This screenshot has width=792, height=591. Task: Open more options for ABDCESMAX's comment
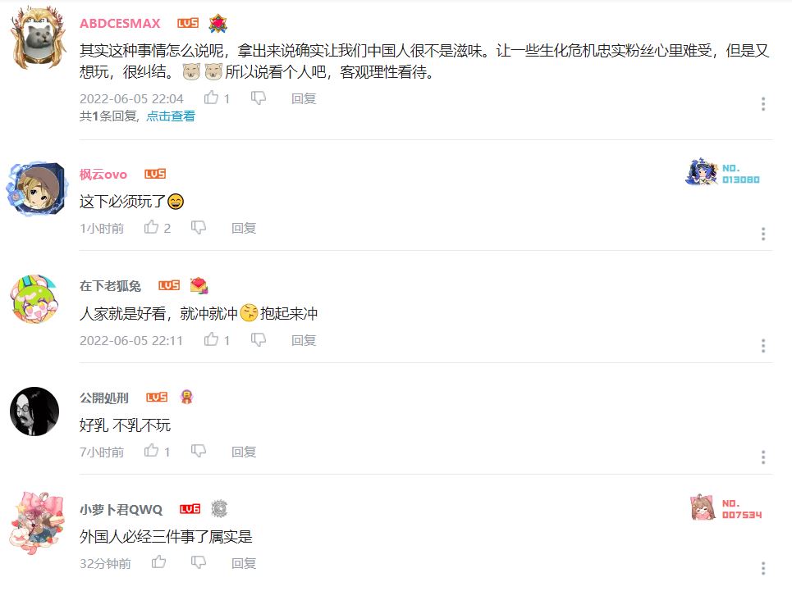coord(763,104)
